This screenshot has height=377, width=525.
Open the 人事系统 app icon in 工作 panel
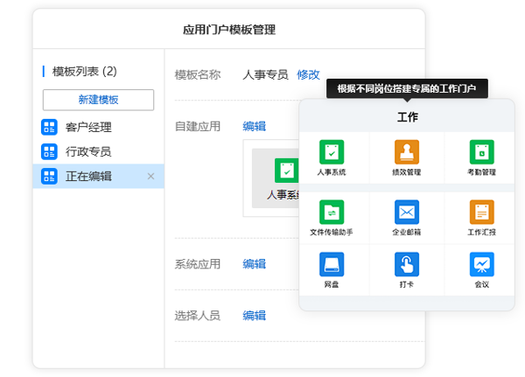click(332, 152)
